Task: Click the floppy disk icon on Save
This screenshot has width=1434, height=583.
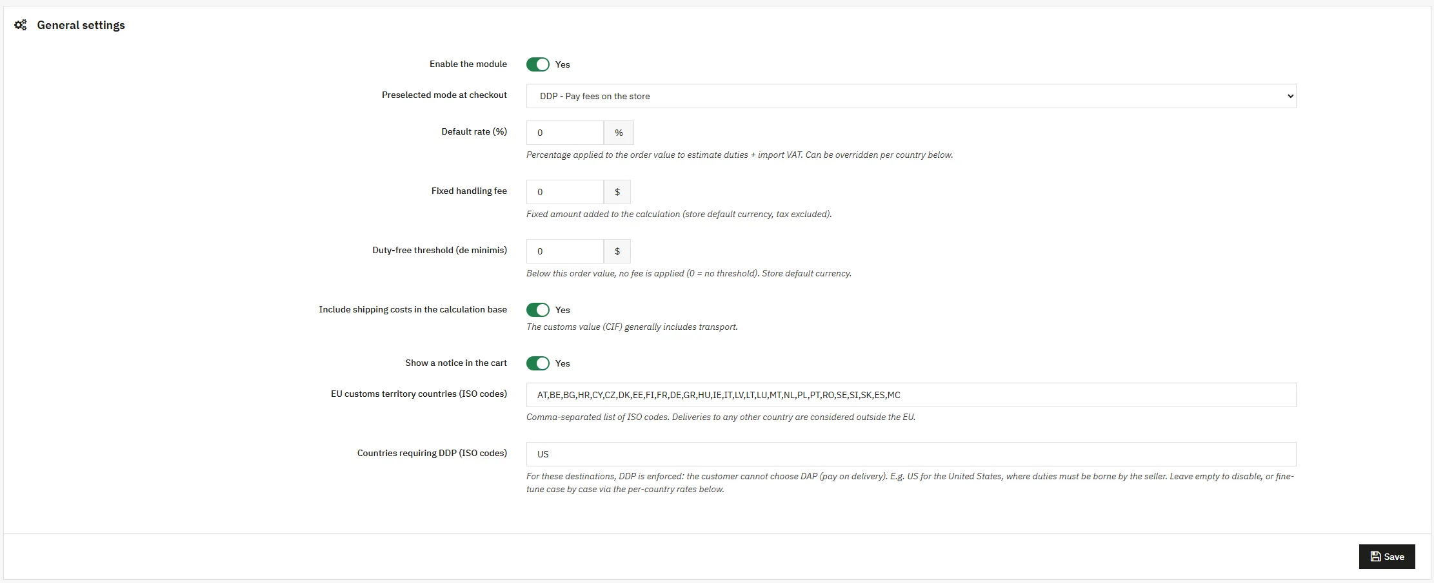Action: pyautogui.click(x=1376, y=557)
